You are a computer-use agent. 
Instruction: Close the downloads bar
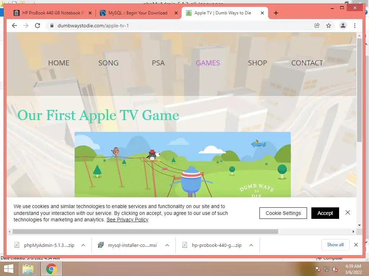pyautogui.click(x=356, y=245)
